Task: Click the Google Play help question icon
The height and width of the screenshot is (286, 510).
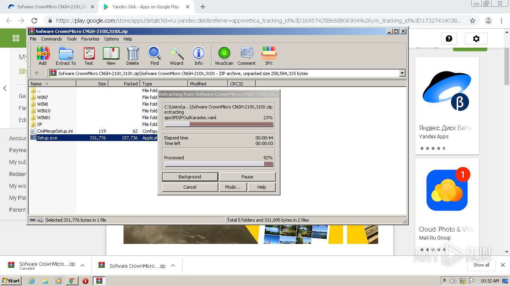Action: (449, 39)
